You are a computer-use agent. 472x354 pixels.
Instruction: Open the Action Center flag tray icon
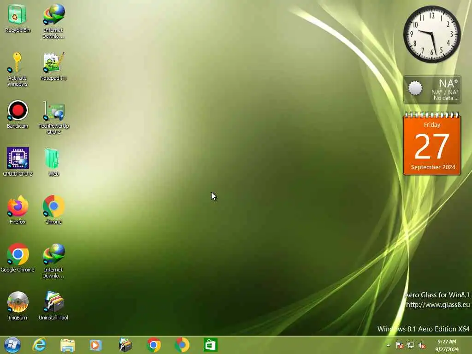click(x=400, y=345)
